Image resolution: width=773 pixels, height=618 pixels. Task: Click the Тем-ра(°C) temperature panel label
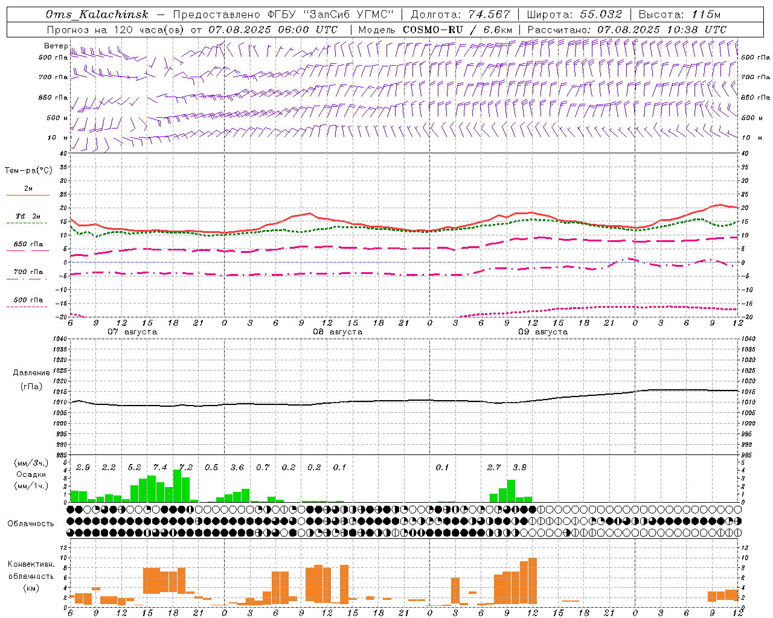[28, 171]
